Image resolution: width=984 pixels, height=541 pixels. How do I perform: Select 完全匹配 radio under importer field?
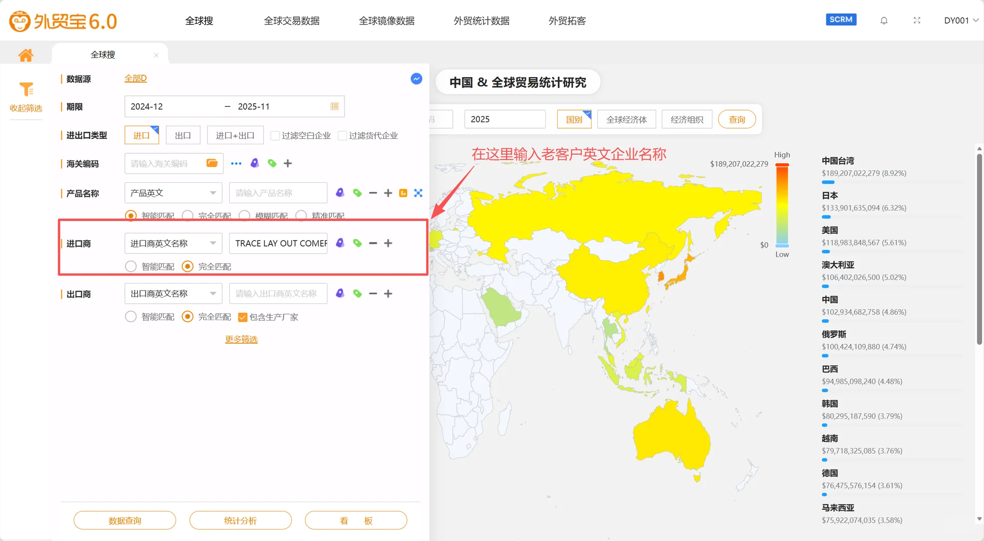point(188,266)
